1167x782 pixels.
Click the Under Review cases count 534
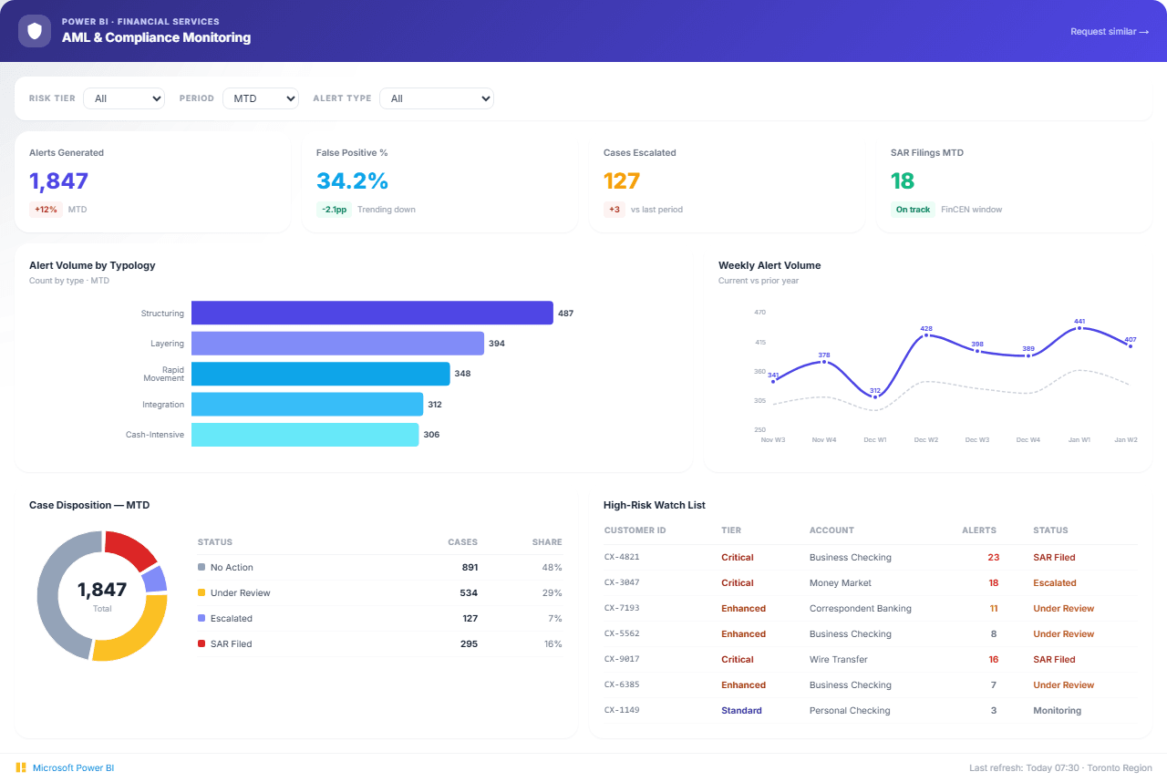[469, 592]
